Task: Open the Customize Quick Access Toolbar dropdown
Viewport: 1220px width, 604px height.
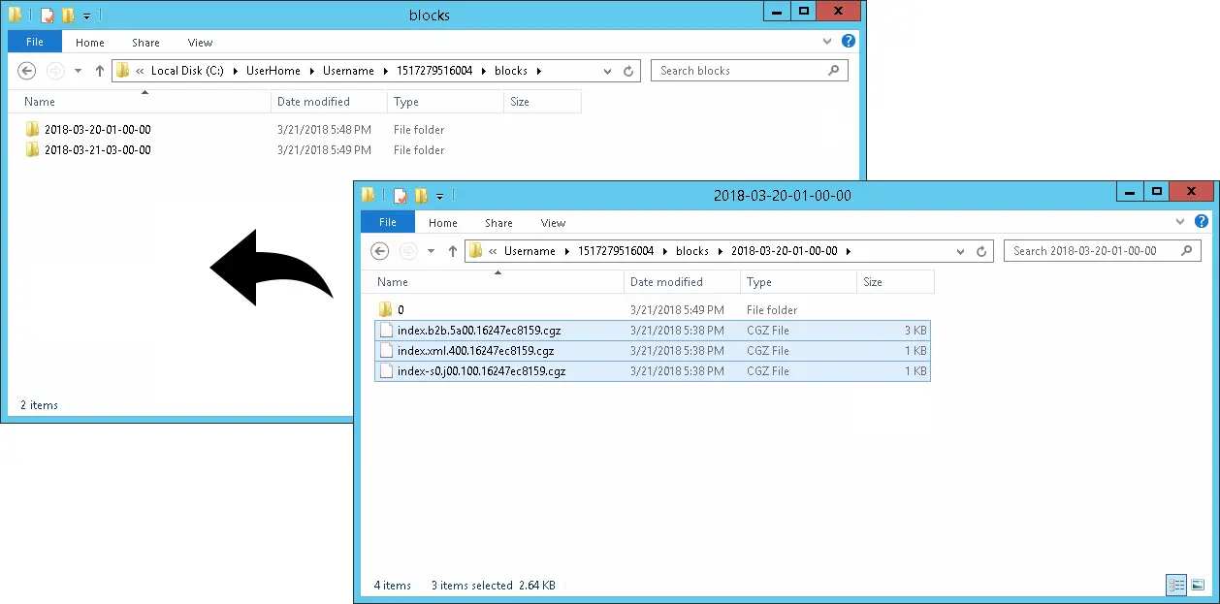Action: [x=438, y=197]
